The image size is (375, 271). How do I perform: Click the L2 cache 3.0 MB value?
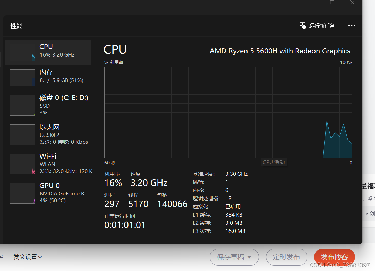pyautogui.click(x=234, y=223)
